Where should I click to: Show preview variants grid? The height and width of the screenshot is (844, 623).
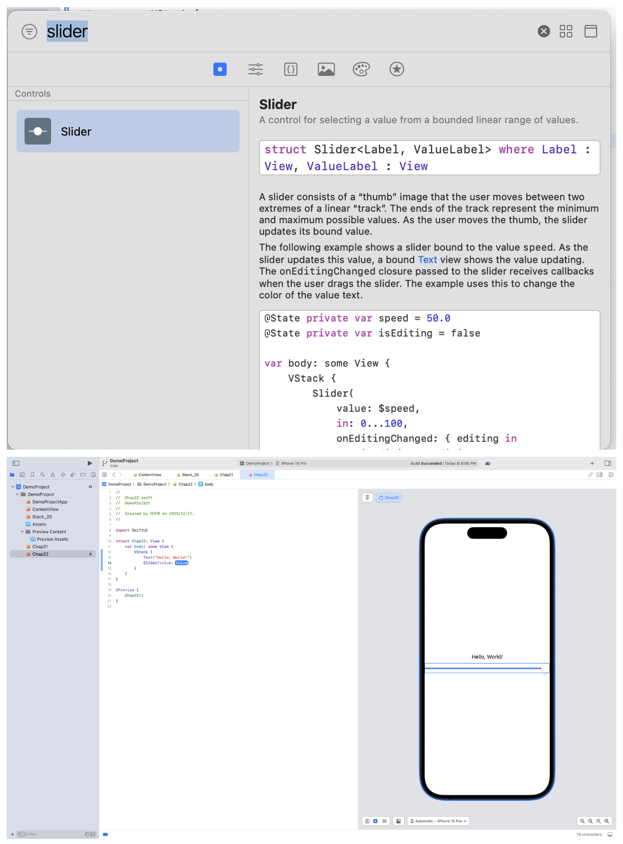coord(384,821)
